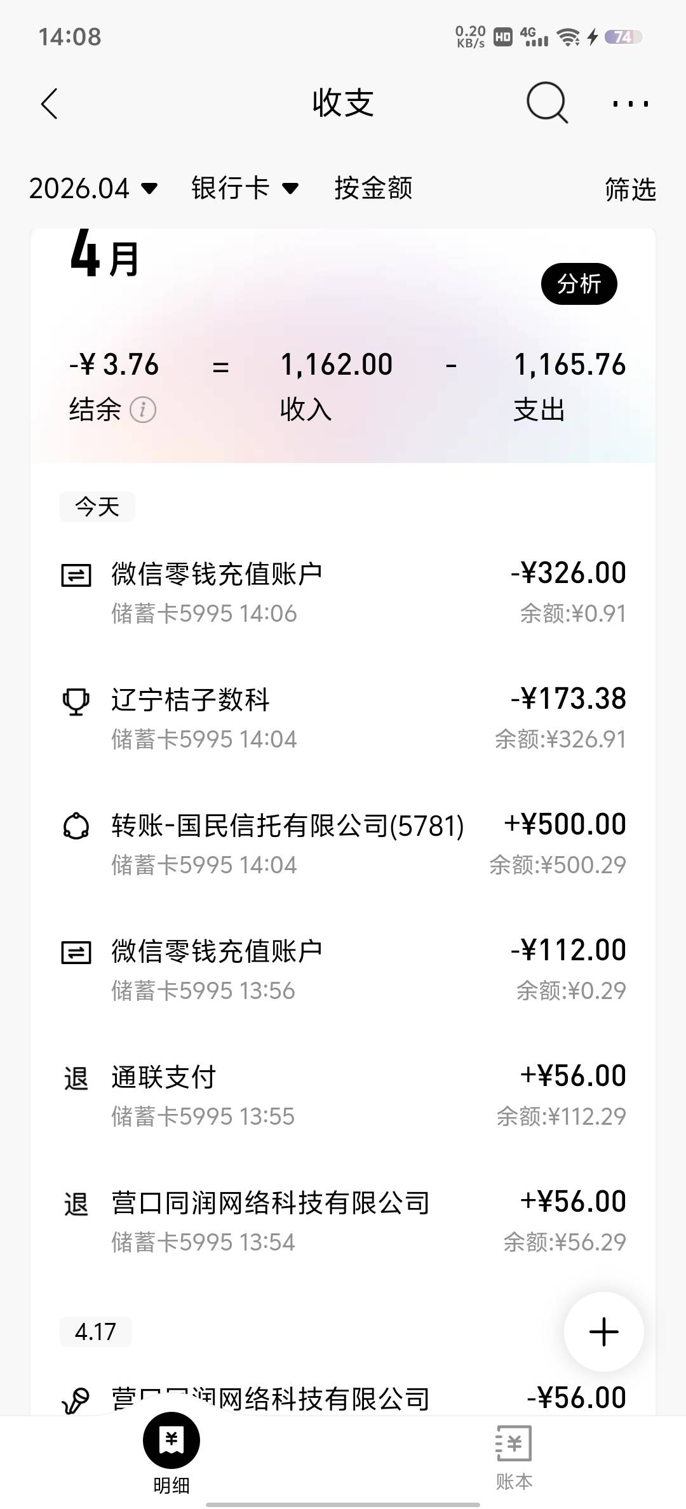Tap the 退 refund icon beside 通联支付
The image size is (686, 1509).
point(76,1078)
